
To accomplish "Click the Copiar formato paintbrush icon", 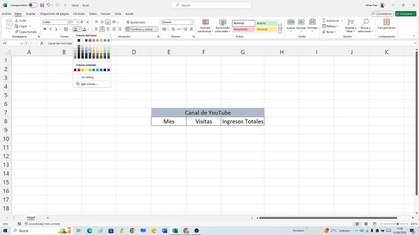I will [x=16, y=32].
